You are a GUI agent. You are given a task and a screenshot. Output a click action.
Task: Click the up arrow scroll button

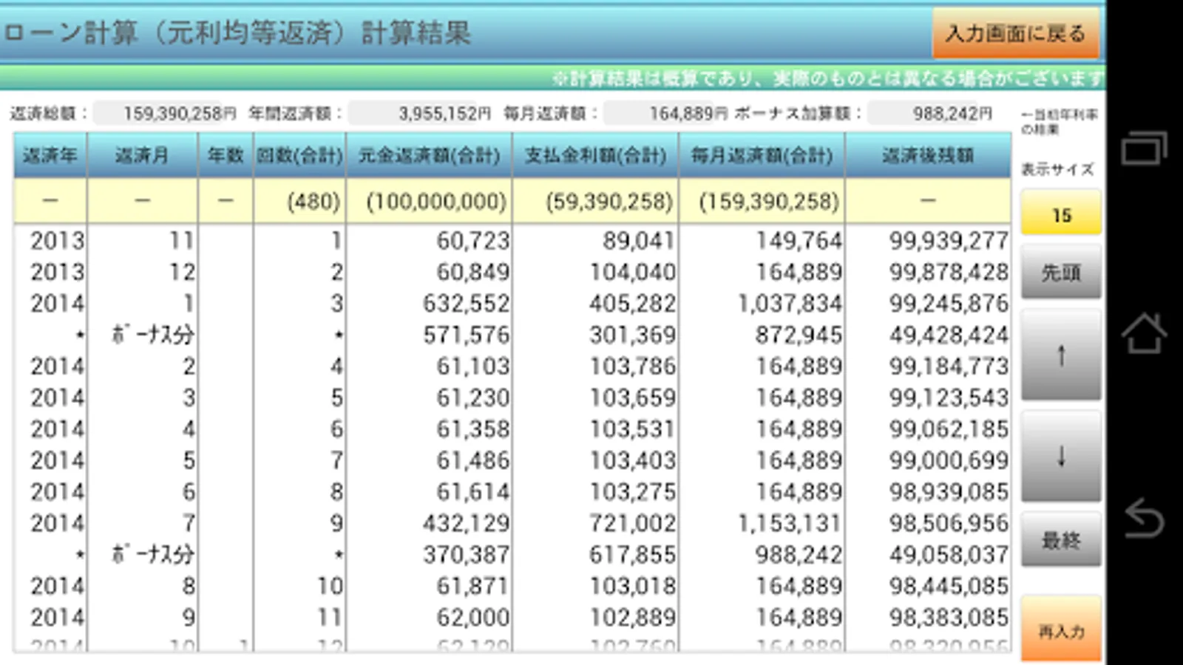click(x=1061, y=355)
